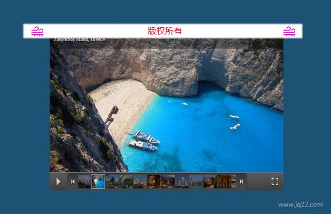Select the highlighted blue beach thumbnail

98,181
